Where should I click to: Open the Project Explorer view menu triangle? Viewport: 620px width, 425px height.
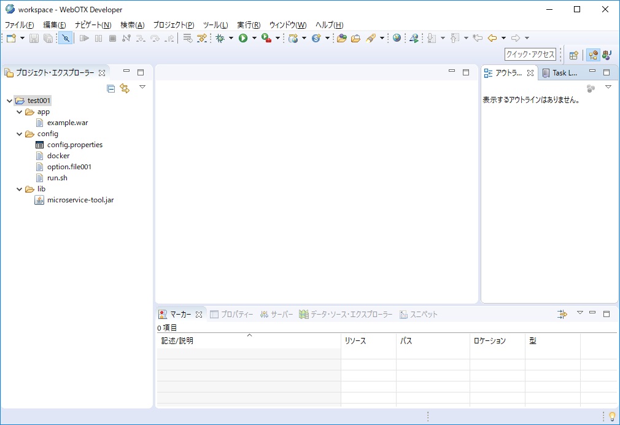pos(142,87)
